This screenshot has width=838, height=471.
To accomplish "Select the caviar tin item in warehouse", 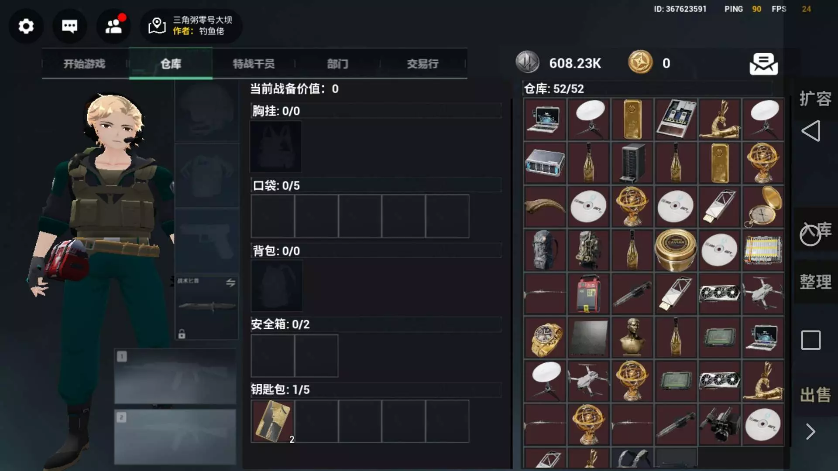I will click(x=676, y=250).
